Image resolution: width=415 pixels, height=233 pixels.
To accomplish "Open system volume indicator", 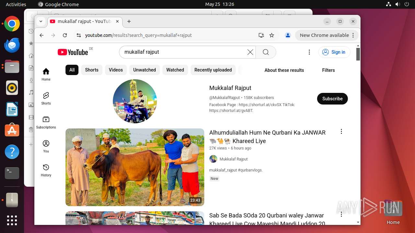I will tap(398, 4).
